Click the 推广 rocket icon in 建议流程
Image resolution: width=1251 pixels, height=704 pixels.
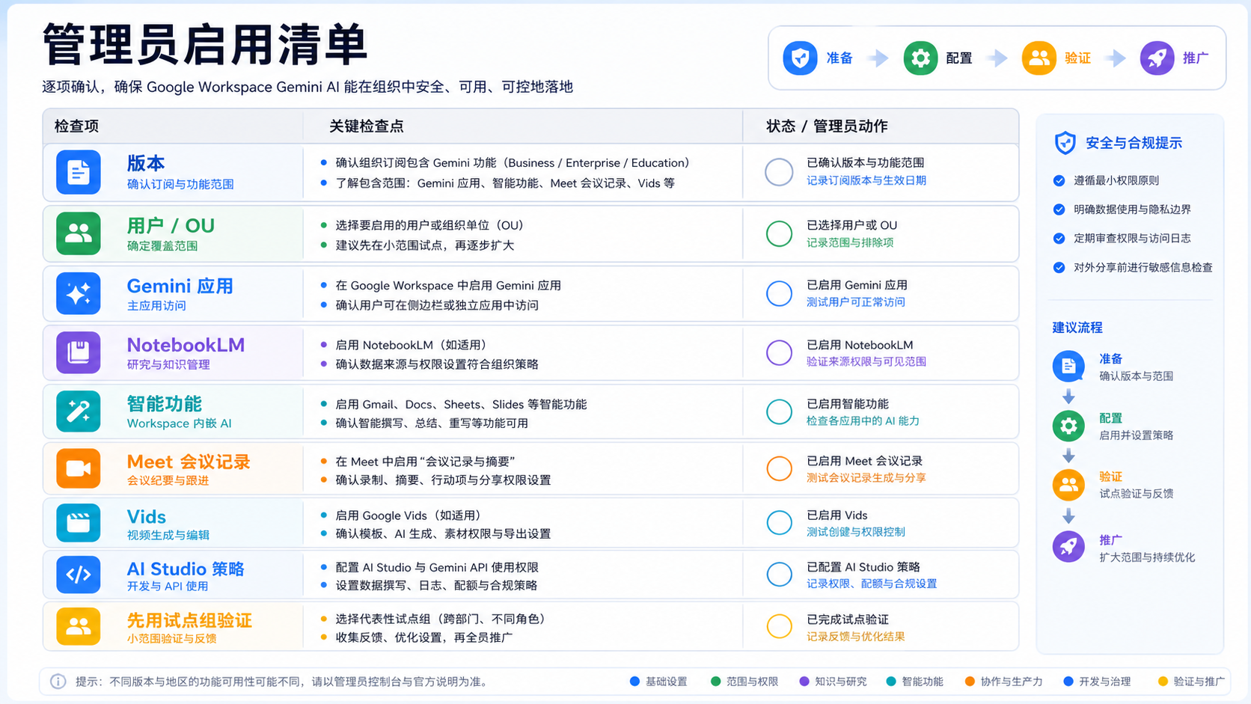tap(1068, 547)
